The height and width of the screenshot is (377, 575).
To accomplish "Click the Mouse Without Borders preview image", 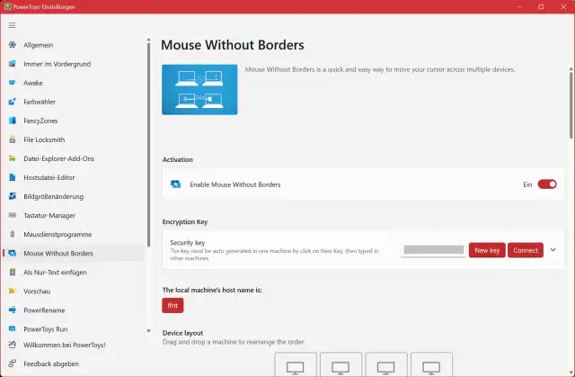I will click(x=199, y=90).
